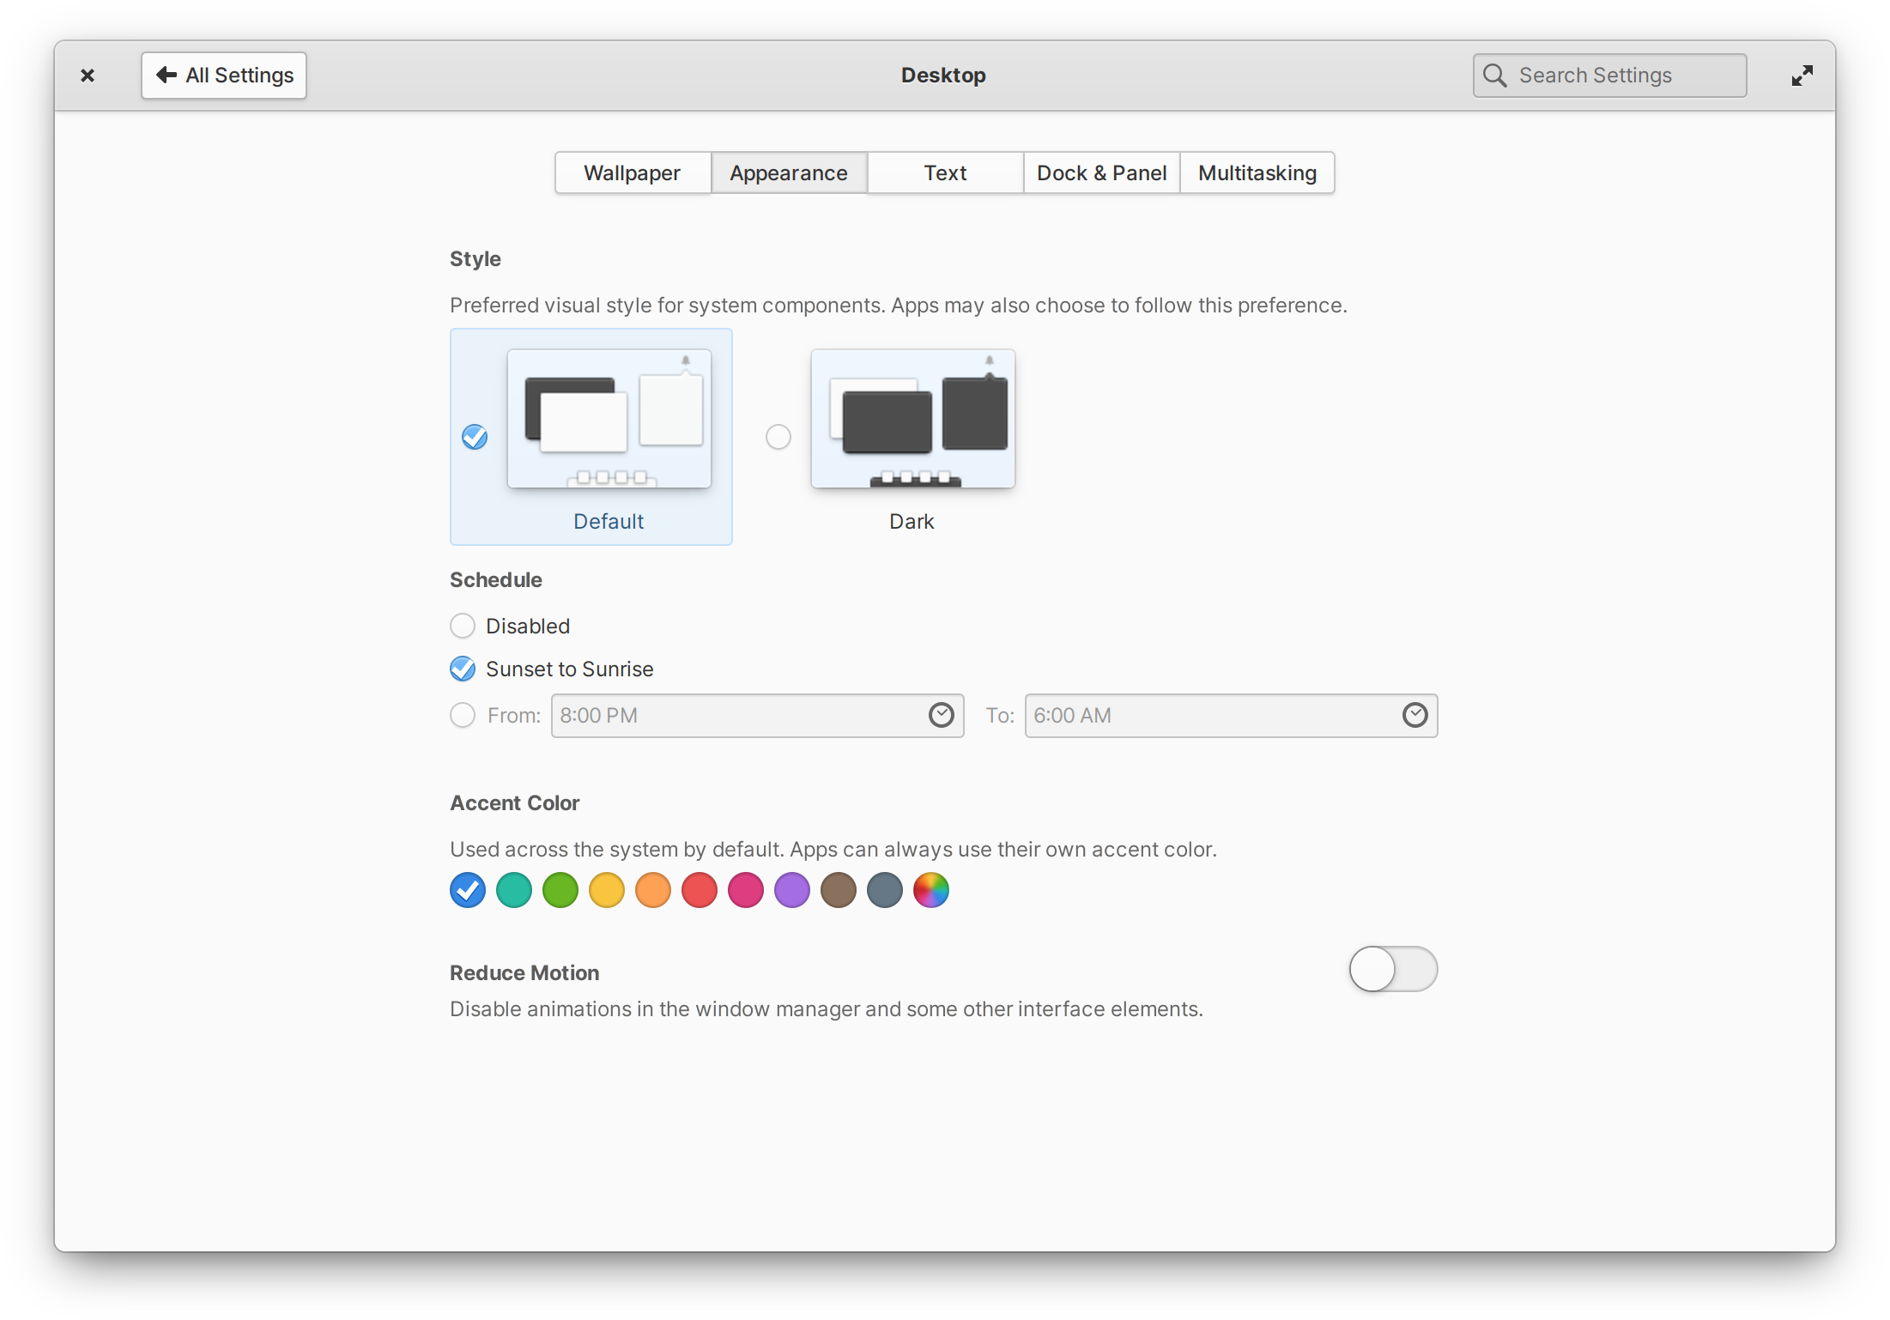Select the Disabled schedule radio button

click(x=463, y=627)
